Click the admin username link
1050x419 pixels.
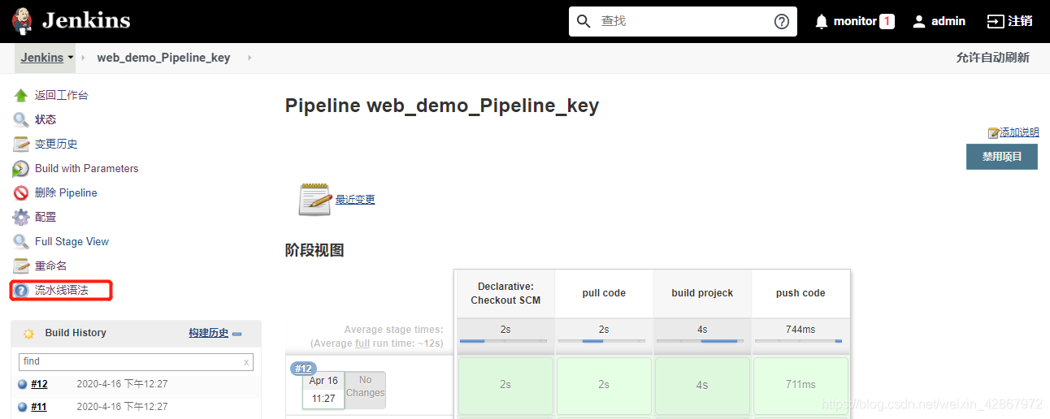[948, 21]
